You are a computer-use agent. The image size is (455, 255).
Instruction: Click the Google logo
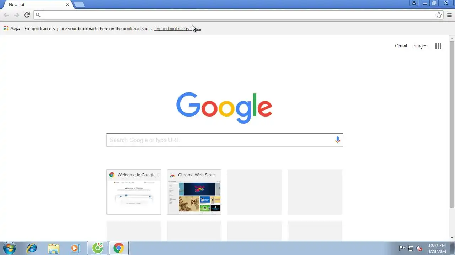tap(224, 108)
